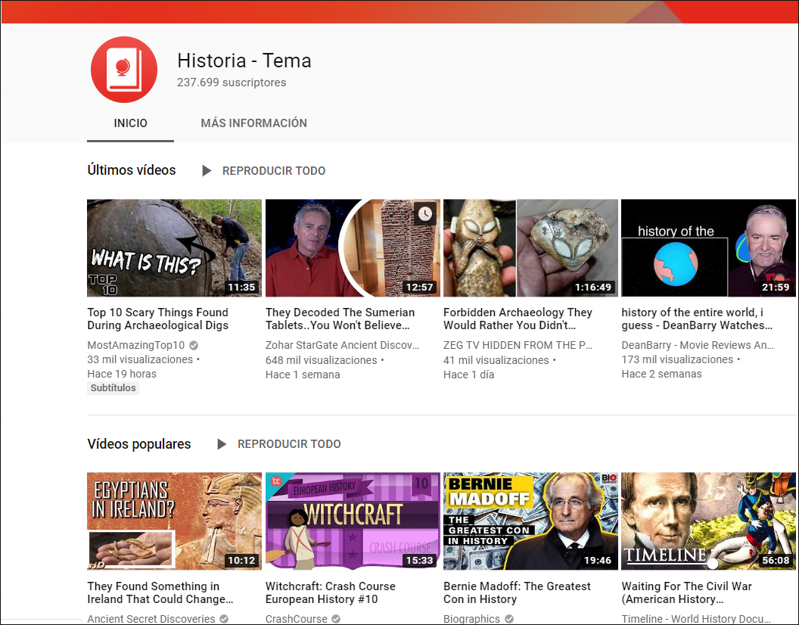Click Hace 1 semana text
Viewport: 799px width, 625px height.
tap(303, 375)
